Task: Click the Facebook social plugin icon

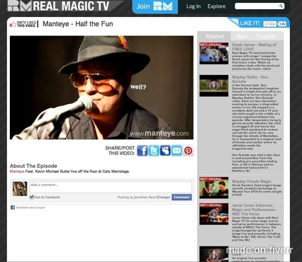Action: (13, 207)
